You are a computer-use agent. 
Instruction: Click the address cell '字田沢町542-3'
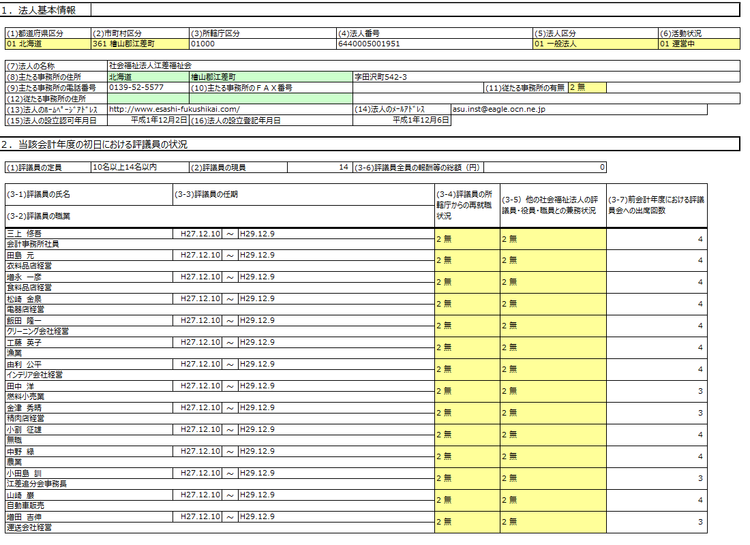546,77
